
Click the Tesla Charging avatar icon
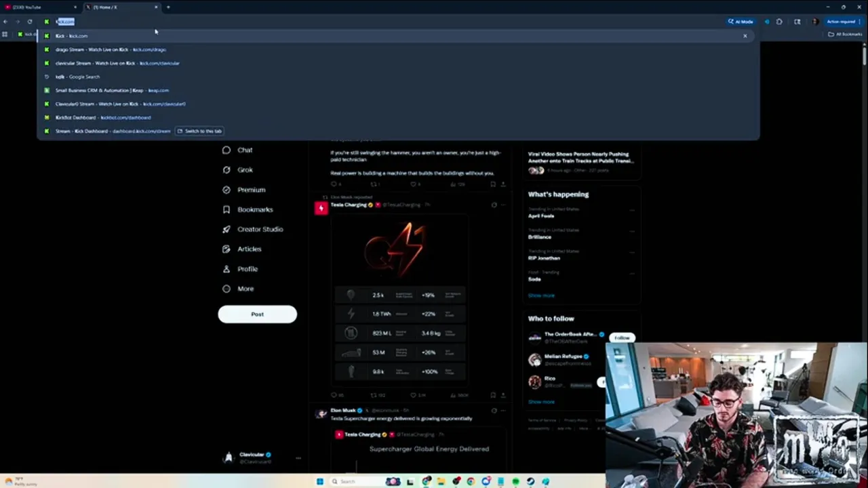tap(321, 208)
